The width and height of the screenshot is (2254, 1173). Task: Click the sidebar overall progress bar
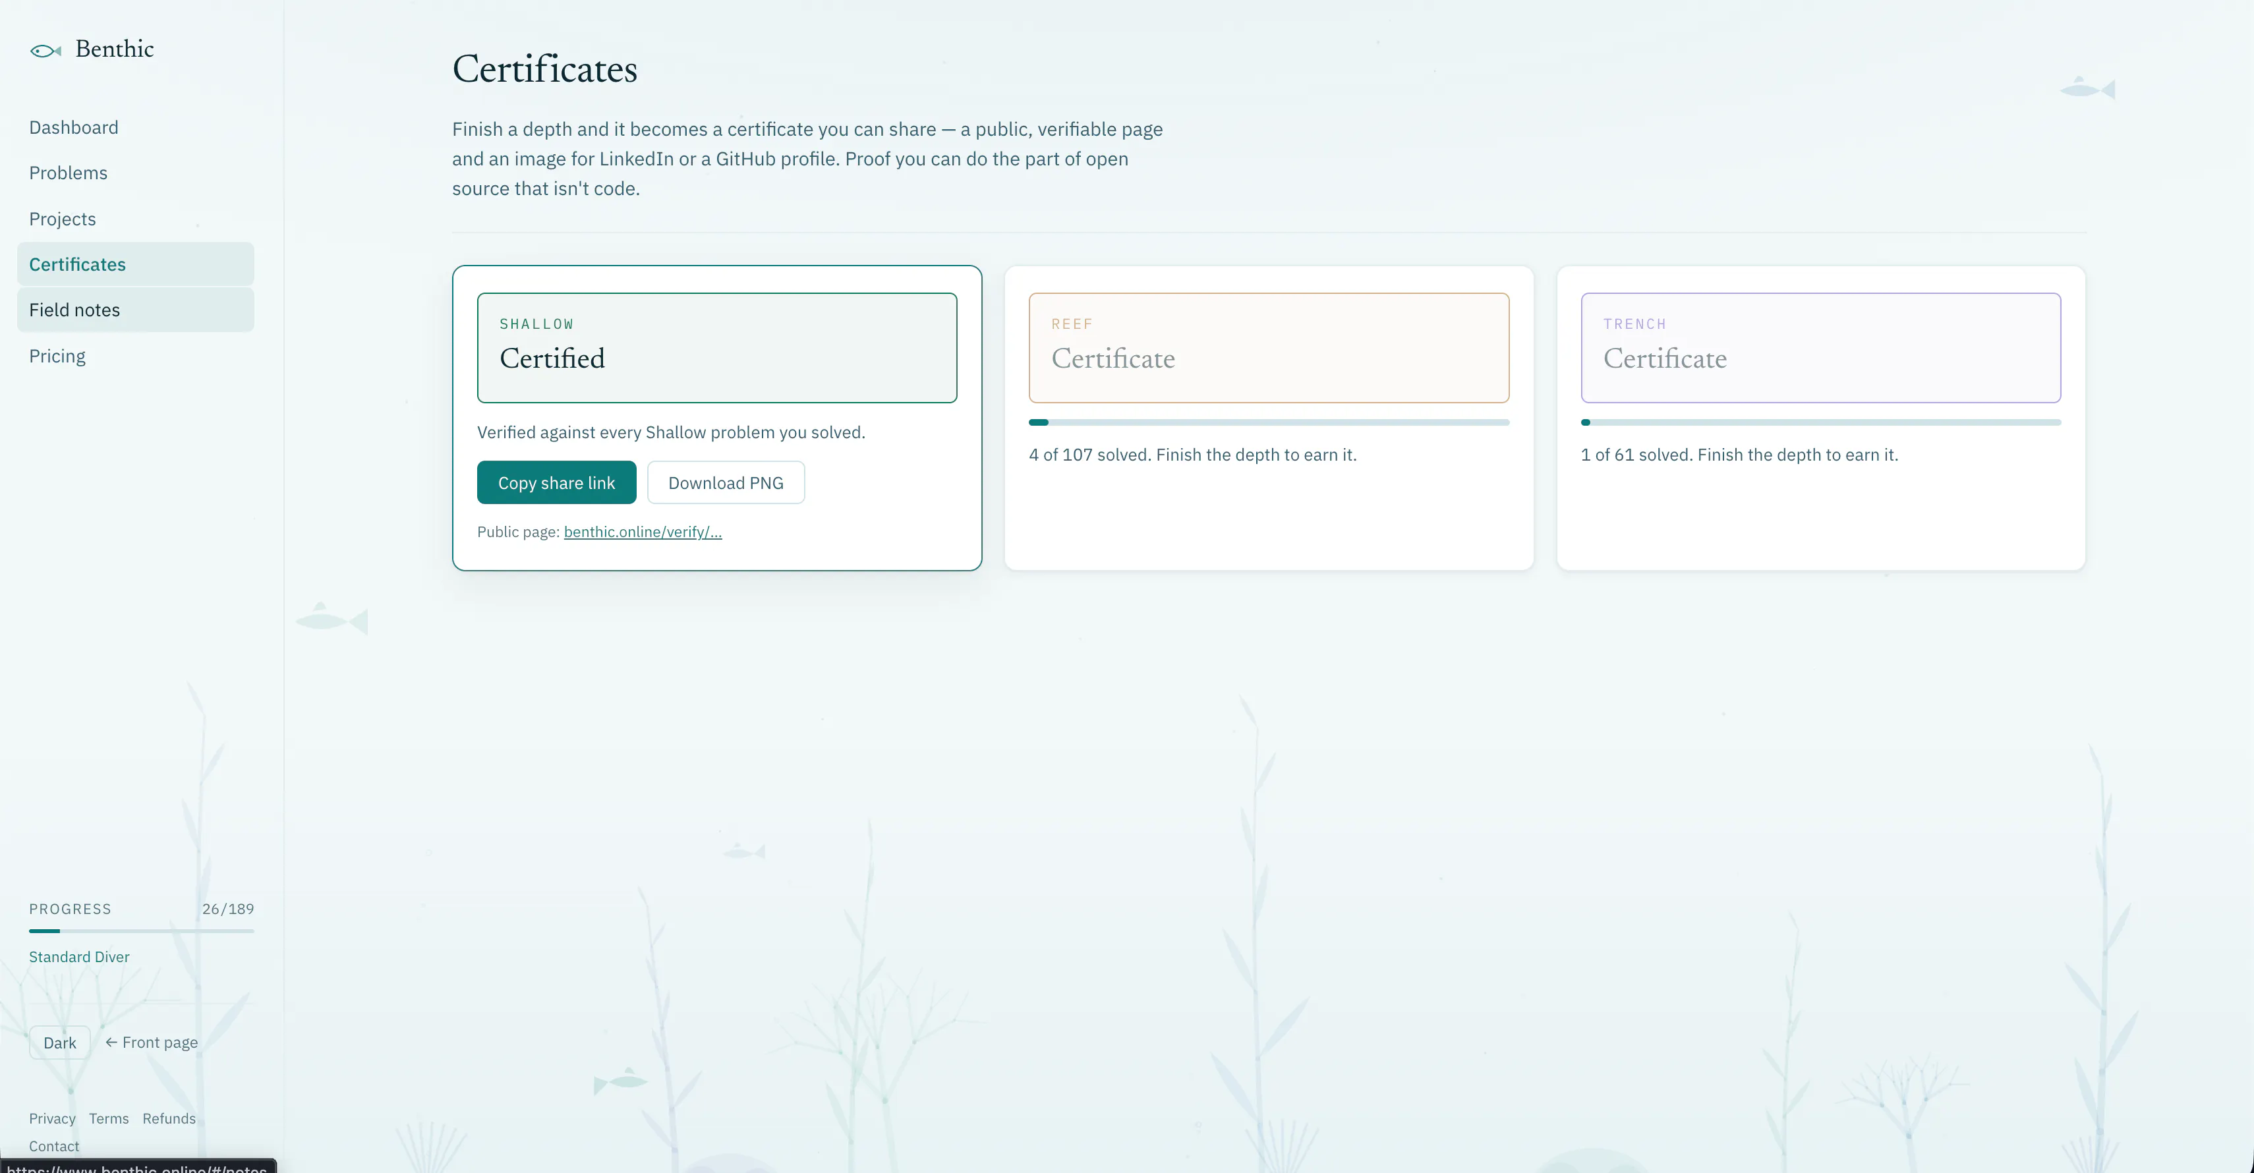click(x=142, y=932)
